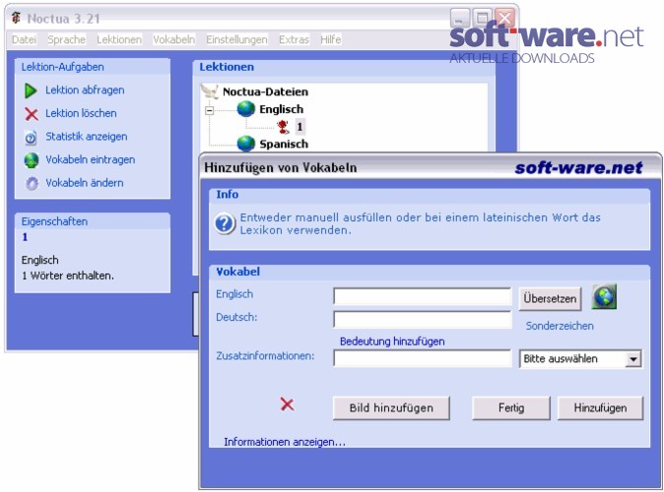Screen dimensions: 664x492
Task: Click the Sonderzeichen link
Action: coord(560,326)
